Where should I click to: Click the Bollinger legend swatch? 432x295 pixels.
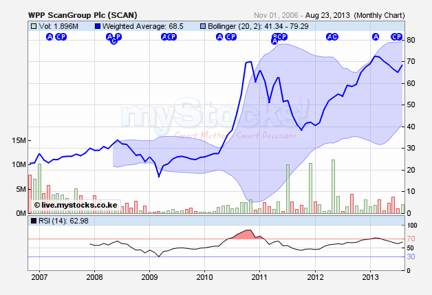[202, 26]
